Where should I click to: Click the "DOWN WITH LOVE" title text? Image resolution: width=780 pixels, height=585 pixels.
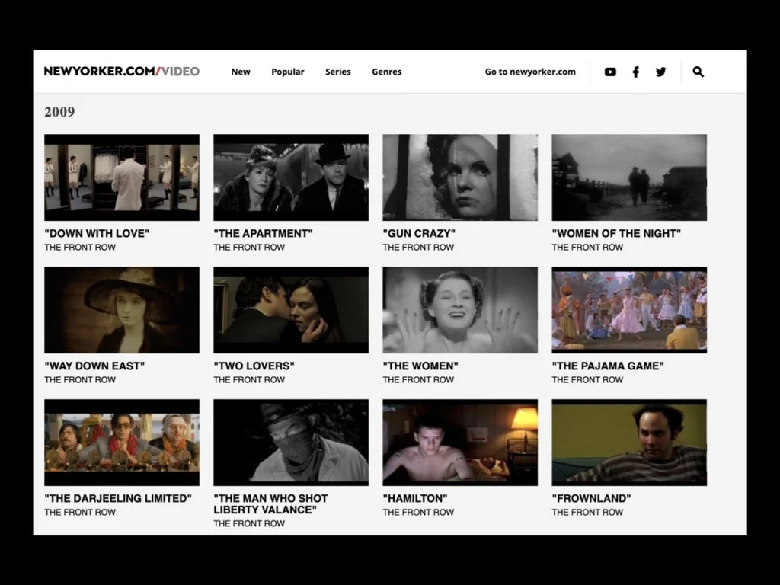point(97,233)
